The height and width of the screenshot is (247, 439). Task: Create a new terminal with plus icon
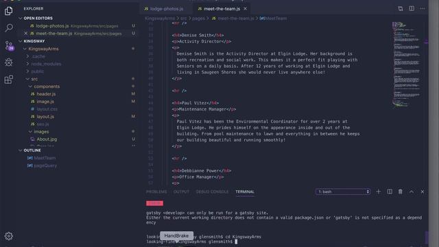[379, 192]
